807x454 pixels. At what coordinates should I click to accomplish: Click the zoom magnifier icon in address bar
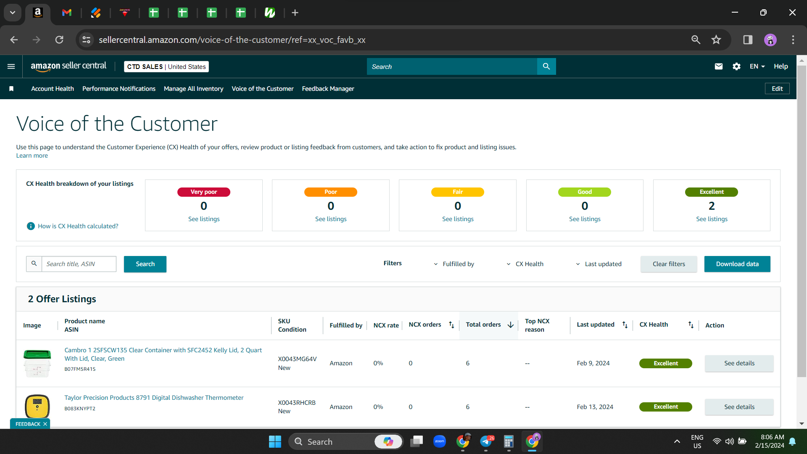coord(696,40)
